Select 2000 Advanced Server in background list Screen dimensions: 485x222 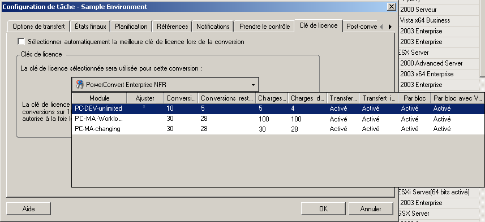pyautogui.click(x=431, y=63)
